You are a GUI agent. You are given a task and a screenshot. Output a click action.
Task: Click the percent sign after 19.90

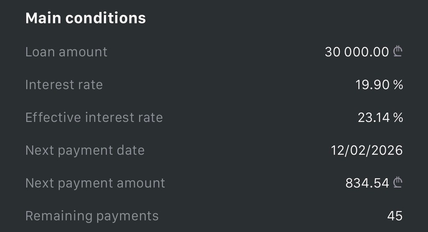398,85
